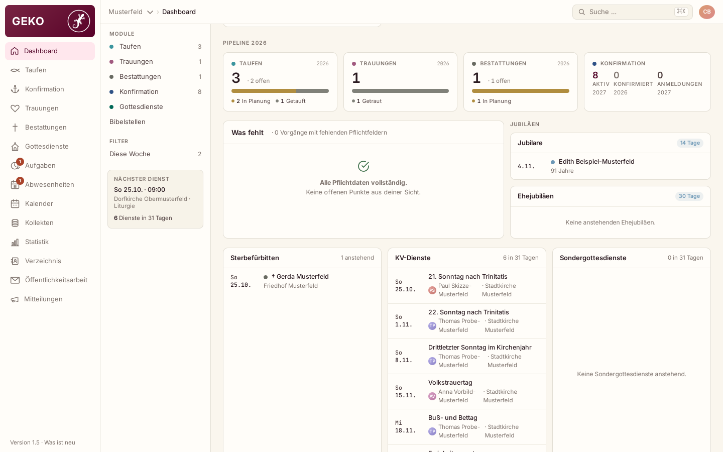Select Taufen in the Module list
Viewport: 723px width, 452px height.
[156, 47]
